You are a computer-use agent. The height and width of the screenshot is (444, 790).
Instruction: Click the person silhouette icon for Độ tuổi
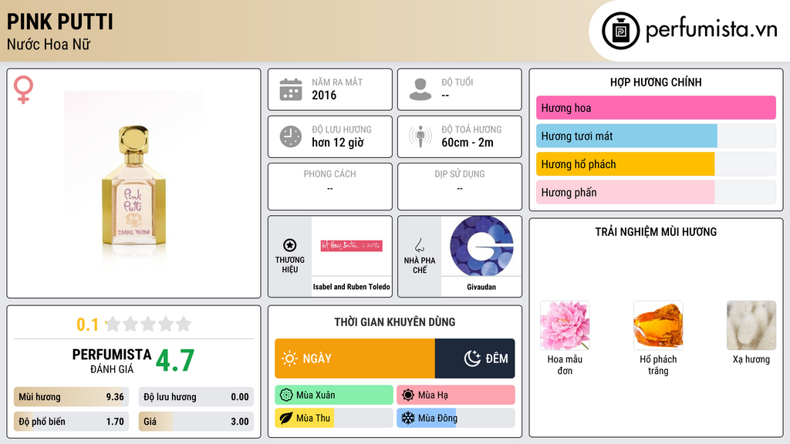click(420, 89)
